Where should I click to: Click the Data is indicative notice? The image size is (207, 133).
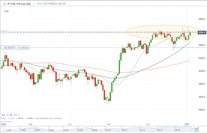[7, 122]
